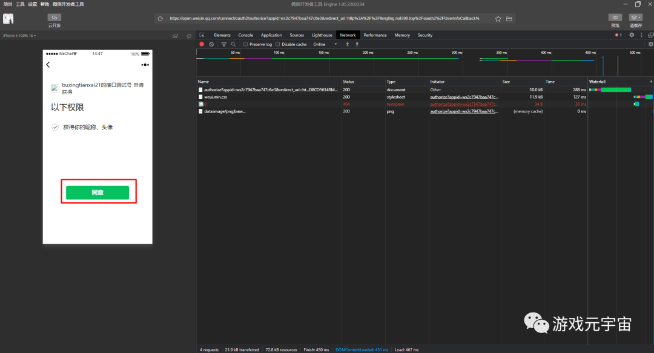The height and width of the screenshot is (353, 654).
Task: Go back in the WeChat simulator page
Action: point(48,65)
